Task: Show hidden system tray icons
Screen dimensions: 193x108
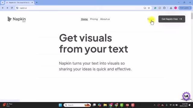Action: pyautogui.click(x=155, y=105)
